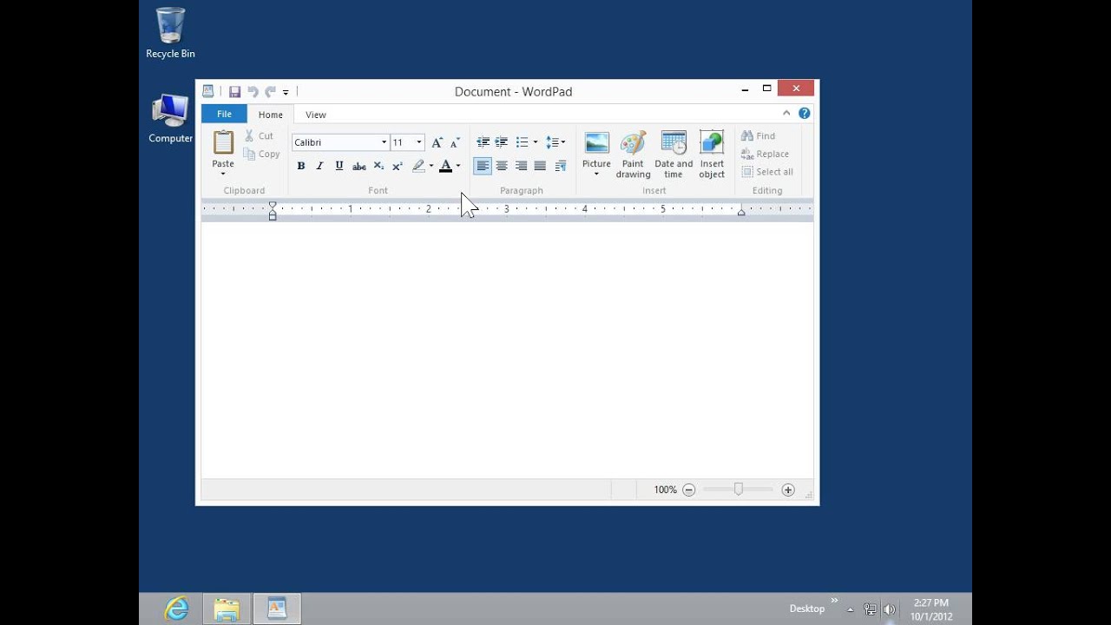Toggle Strikethrough formatting
Screen dimensions: 1111x625
click(358, 166)
